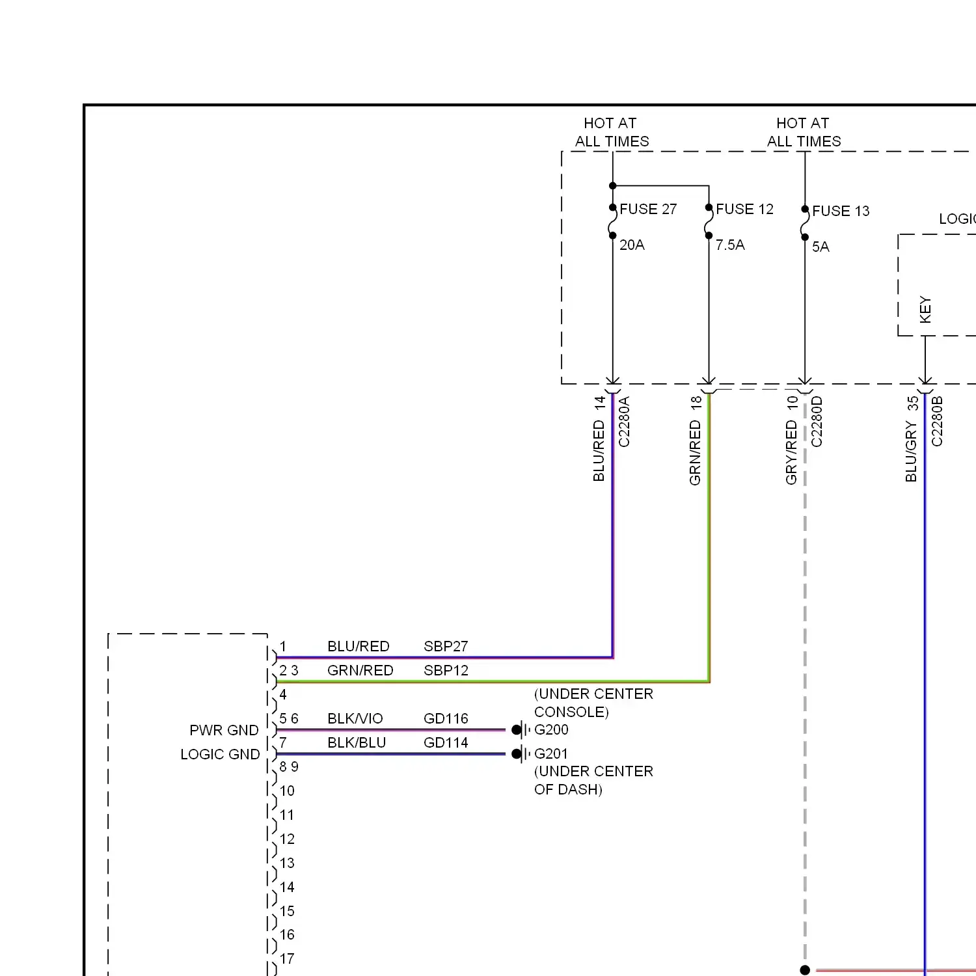Select vertical BLU/GRY 35 wire label

[x=912, y=439]
